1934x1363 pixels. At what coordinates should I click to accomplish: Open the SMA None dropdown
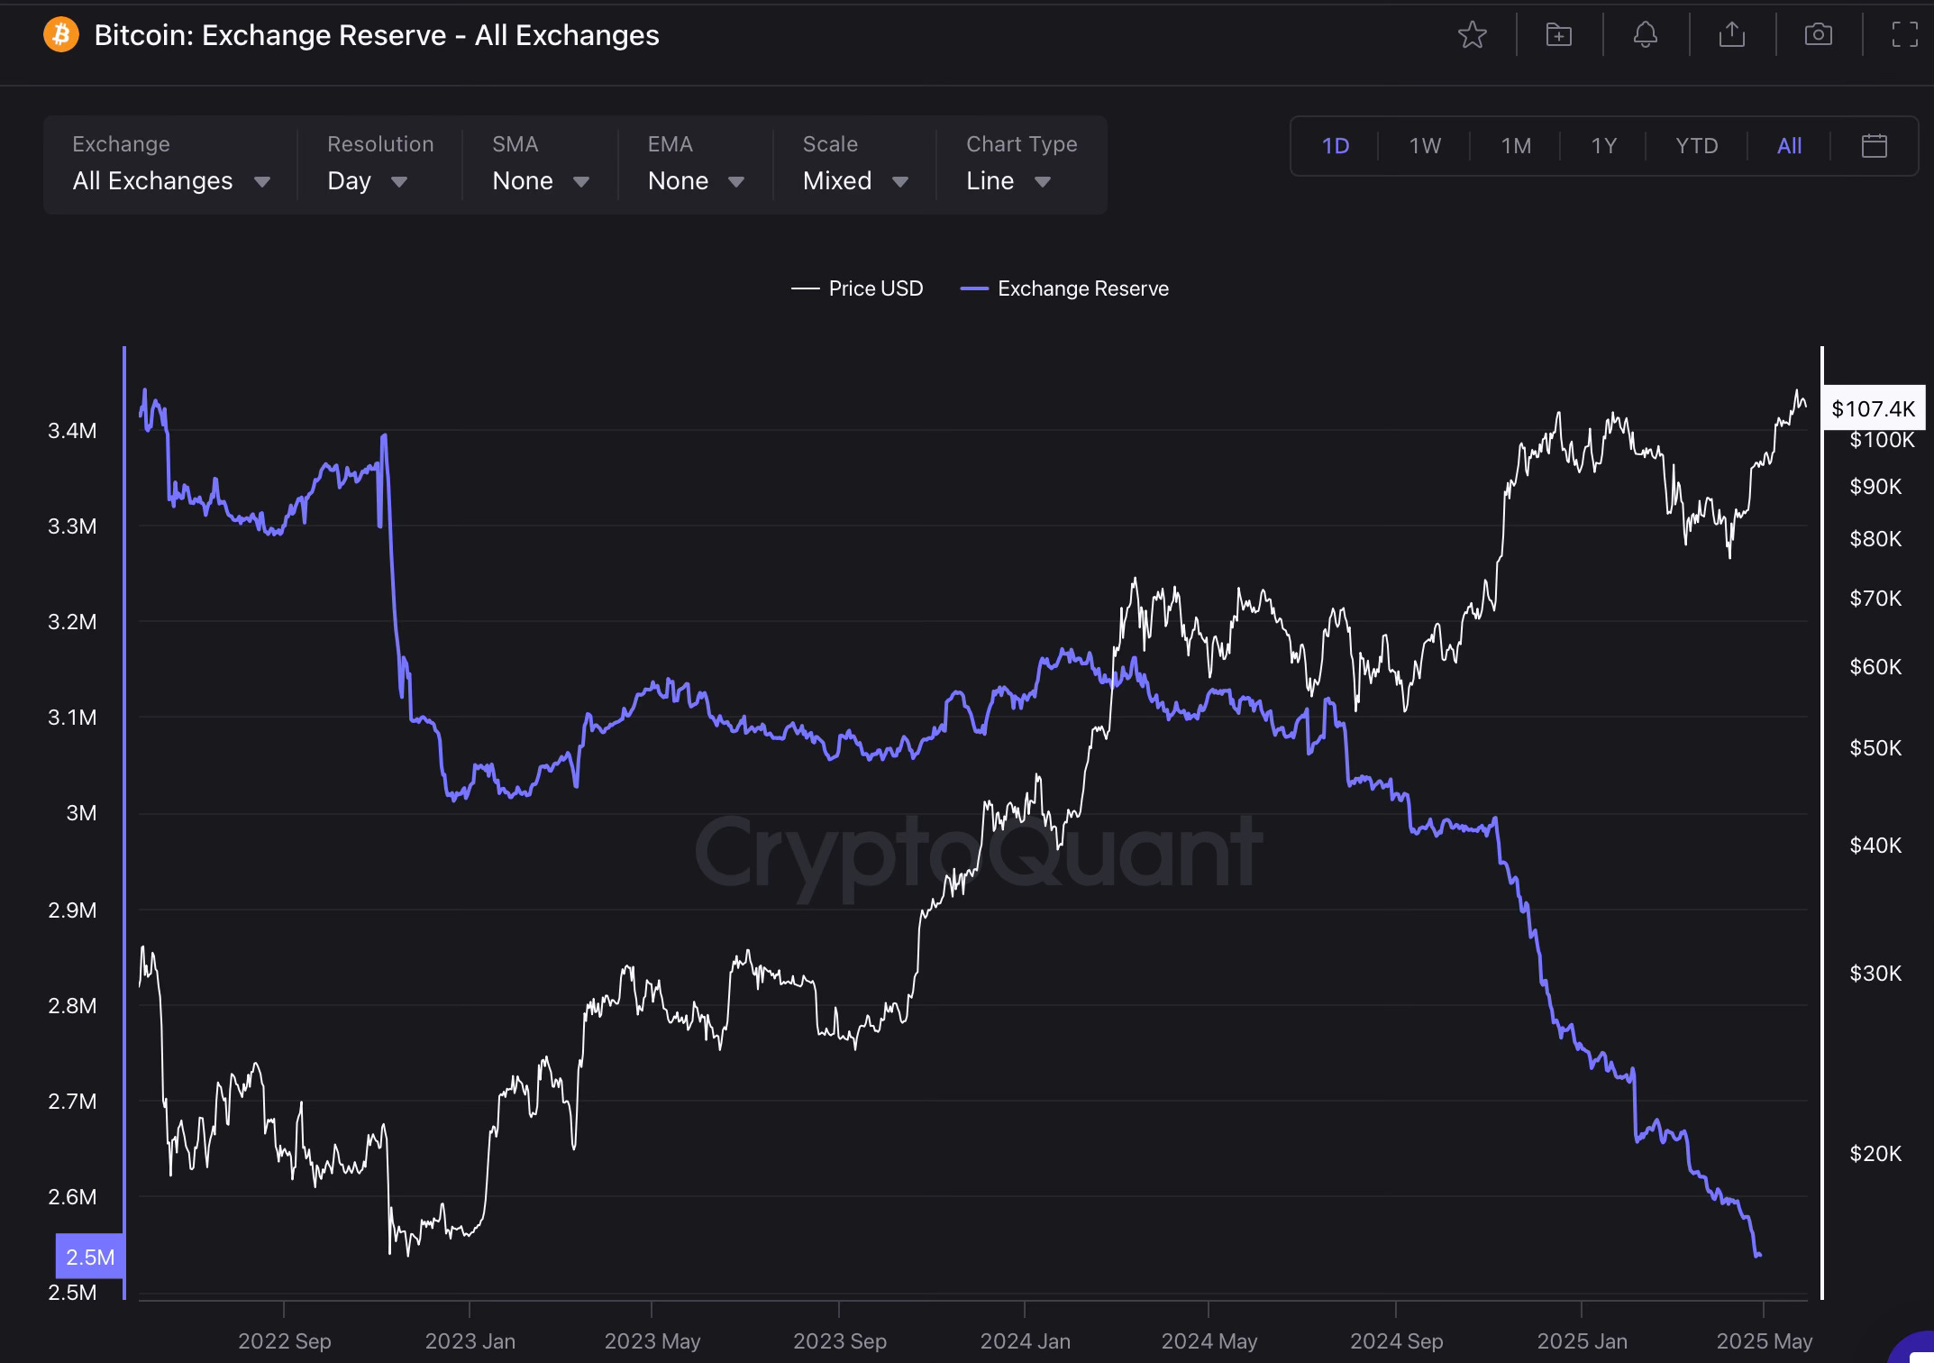540,181
